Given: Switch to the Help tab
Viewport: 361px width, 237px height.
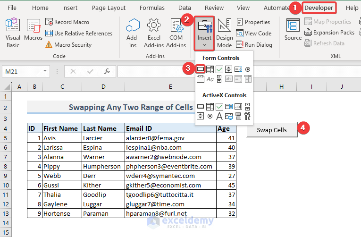Looking at the screenshot, I should coord(352,8).
